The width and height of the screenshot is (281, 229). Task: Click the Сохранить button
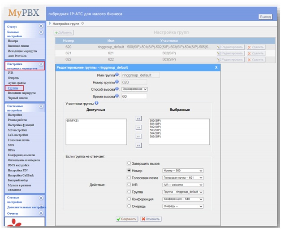126,219
